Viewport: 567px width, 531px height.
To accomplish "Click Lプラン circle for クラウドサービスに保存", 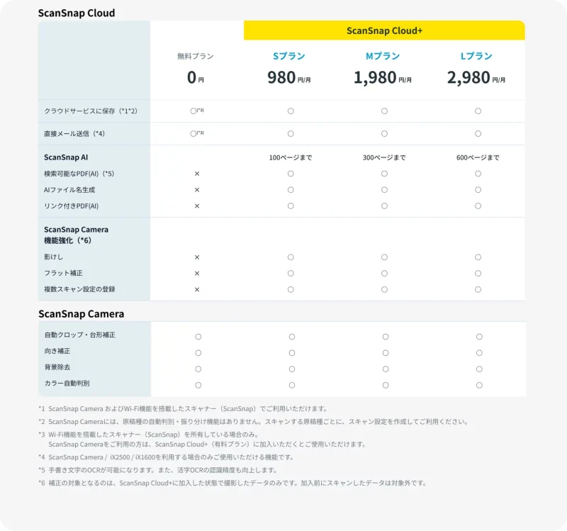I will tap(478, 111).
